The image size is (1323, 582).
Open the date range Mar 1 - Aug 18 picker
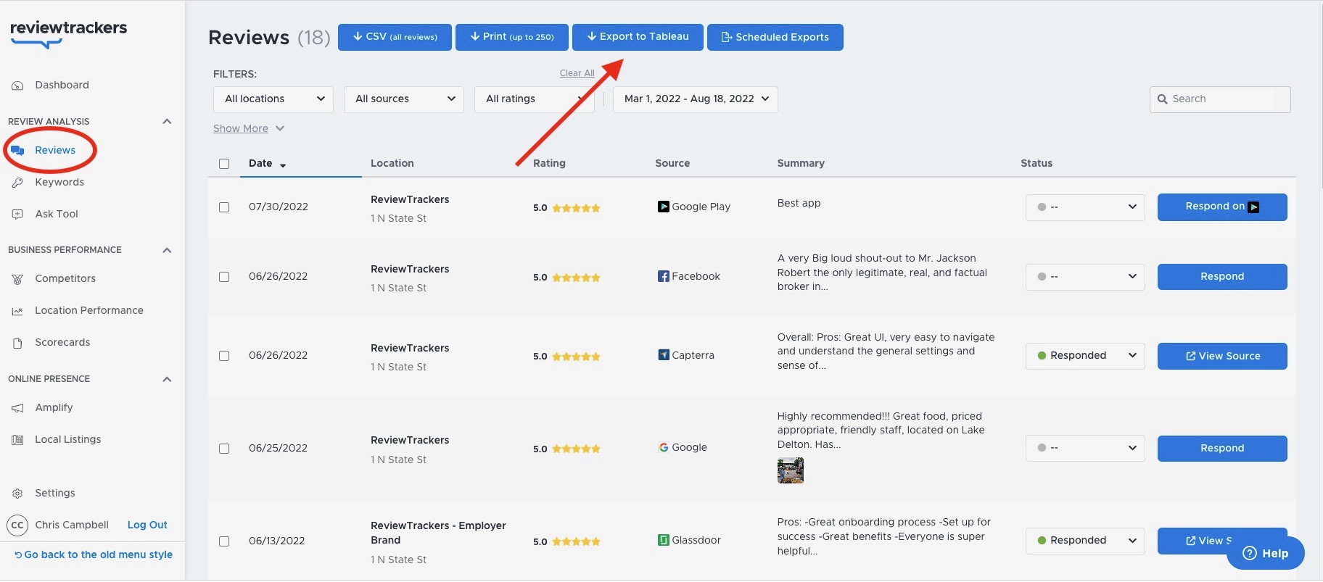point(696,99)
